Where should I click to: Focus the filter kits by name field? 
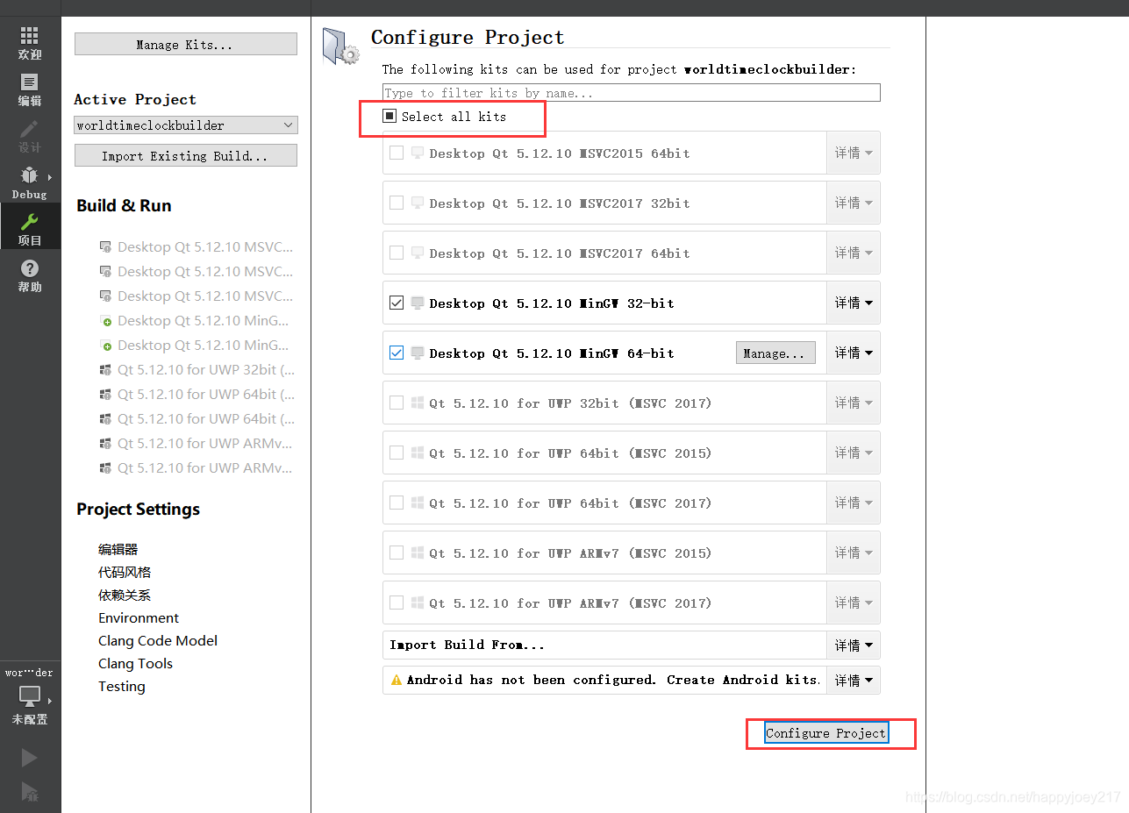click(x=632, y=92)
